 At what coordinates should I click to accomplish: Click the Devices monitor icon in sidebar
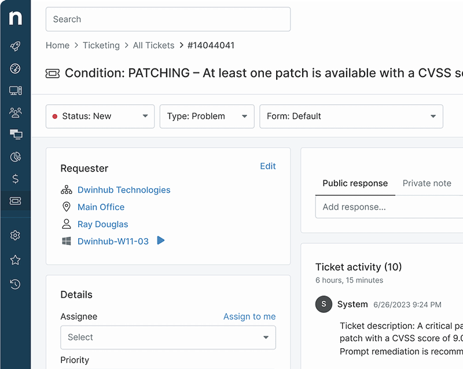tap(15, 90)
